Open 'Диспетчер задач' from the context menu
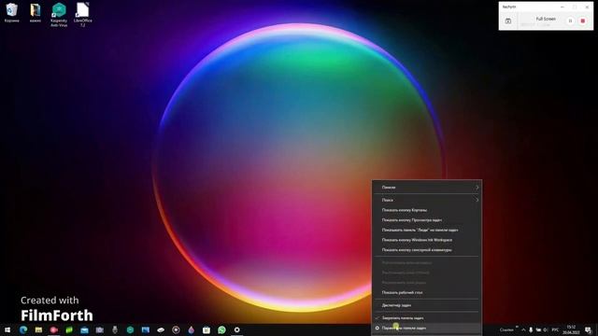This screenshot has height=336, width=598. 426,305
